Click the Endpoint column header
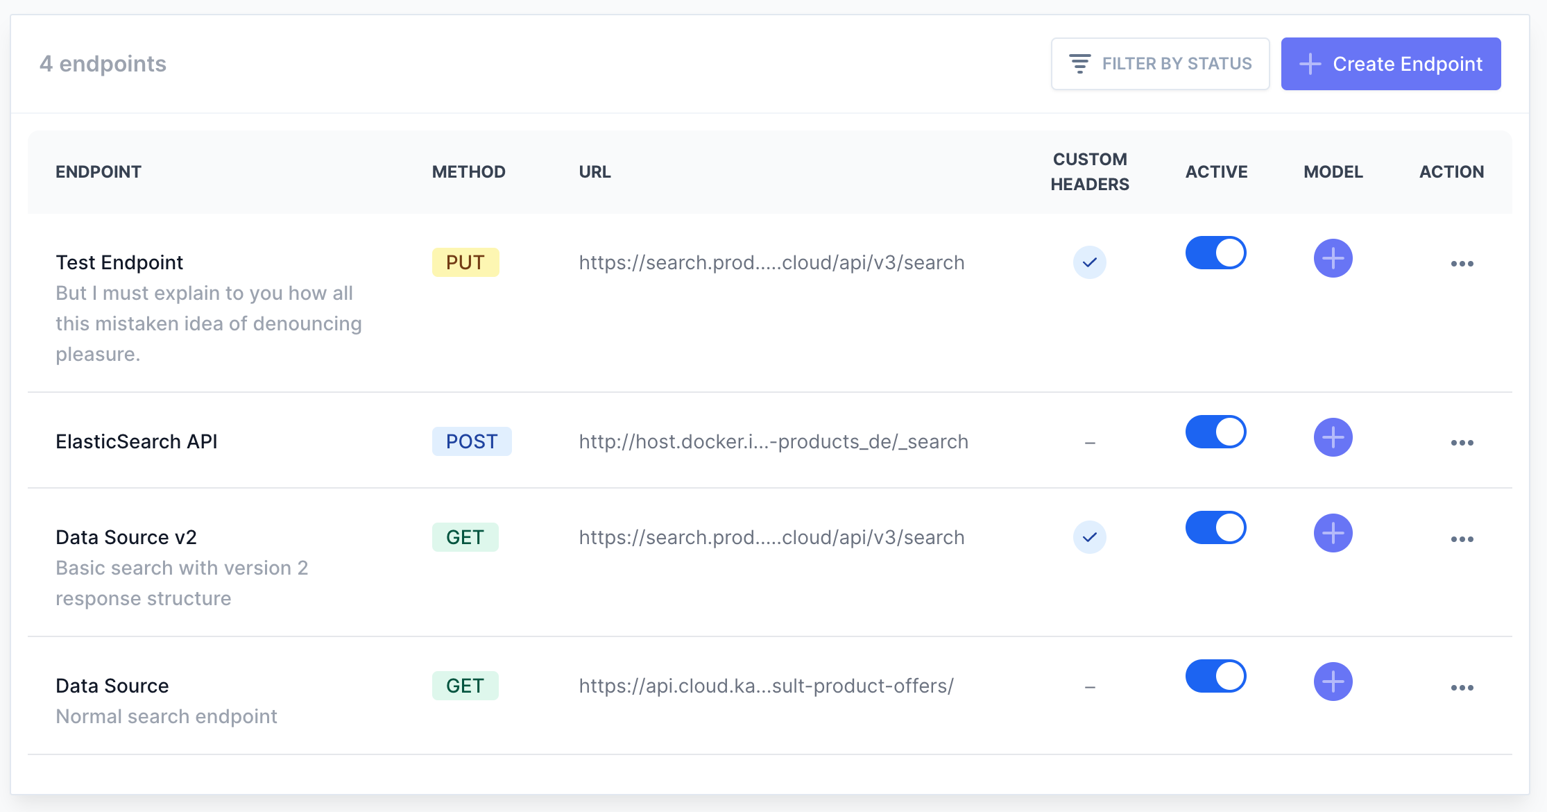This screenshot has width=1547, height=812. tap(99, 172)
